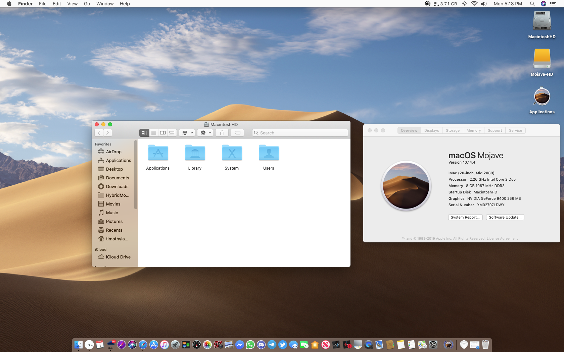This screenshot has height=352, width=564.
Task: Open System Preferences from the Dock
Action: coord(433,345)
